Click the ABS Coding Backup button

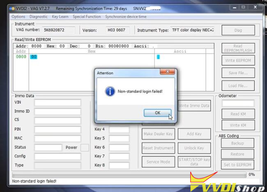[237, 143]
